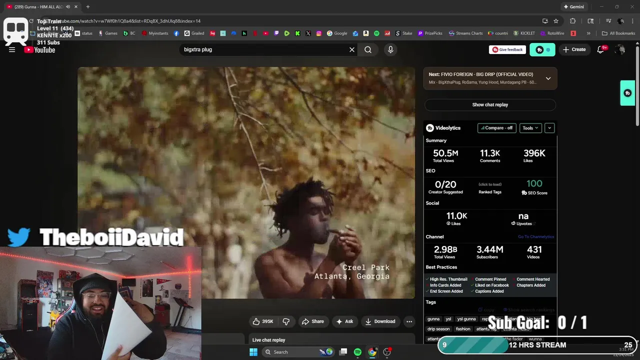Open the Instagram bookmark icon
Screen dimensions: 640x360
319,33
